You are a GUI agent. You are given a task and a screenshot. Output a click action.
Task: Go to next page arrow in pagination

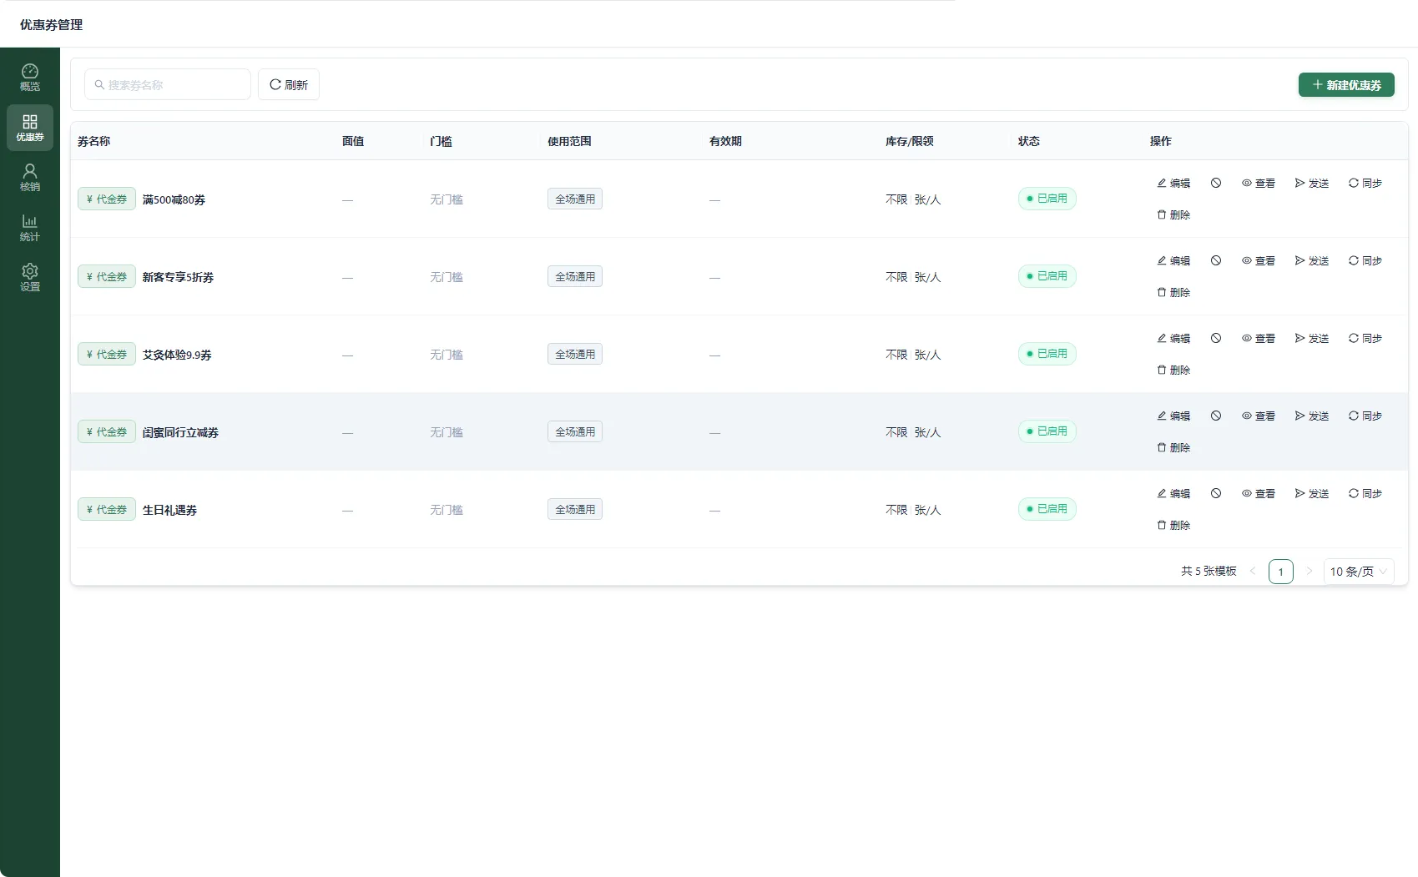pos(1309,572)
